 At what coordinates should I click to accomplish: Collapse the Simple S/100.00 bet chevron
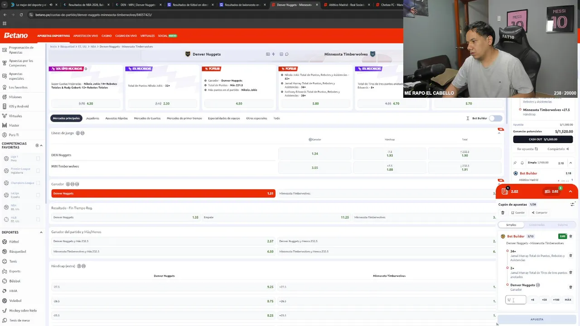[570, 163]
